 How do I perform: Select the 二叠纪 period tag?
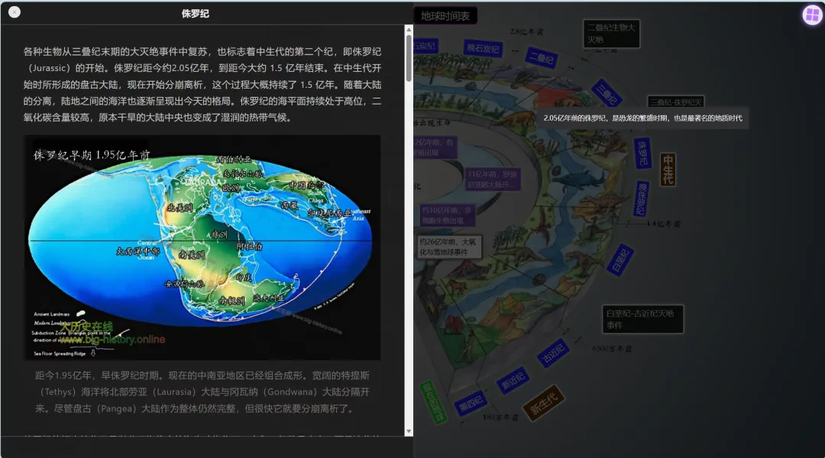pyautogui.click(x=542, y=58)
